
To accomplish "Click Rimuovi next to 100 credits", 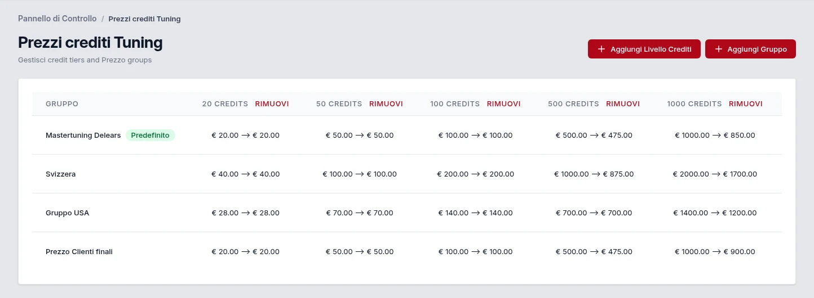I will click(x=504, y=104).
